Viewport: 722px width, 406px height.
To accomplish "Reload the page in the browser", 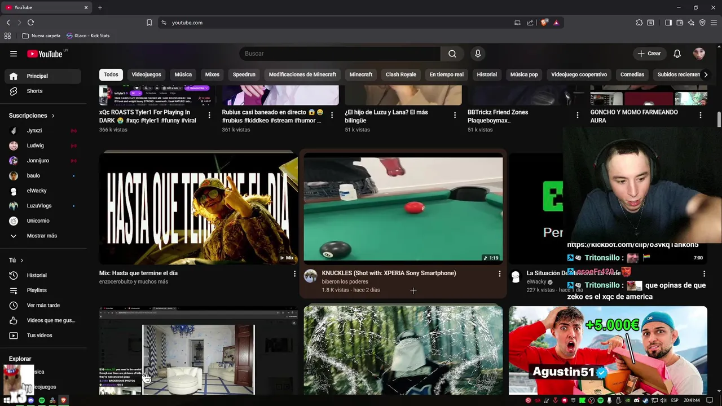I will tap(30, 23).
